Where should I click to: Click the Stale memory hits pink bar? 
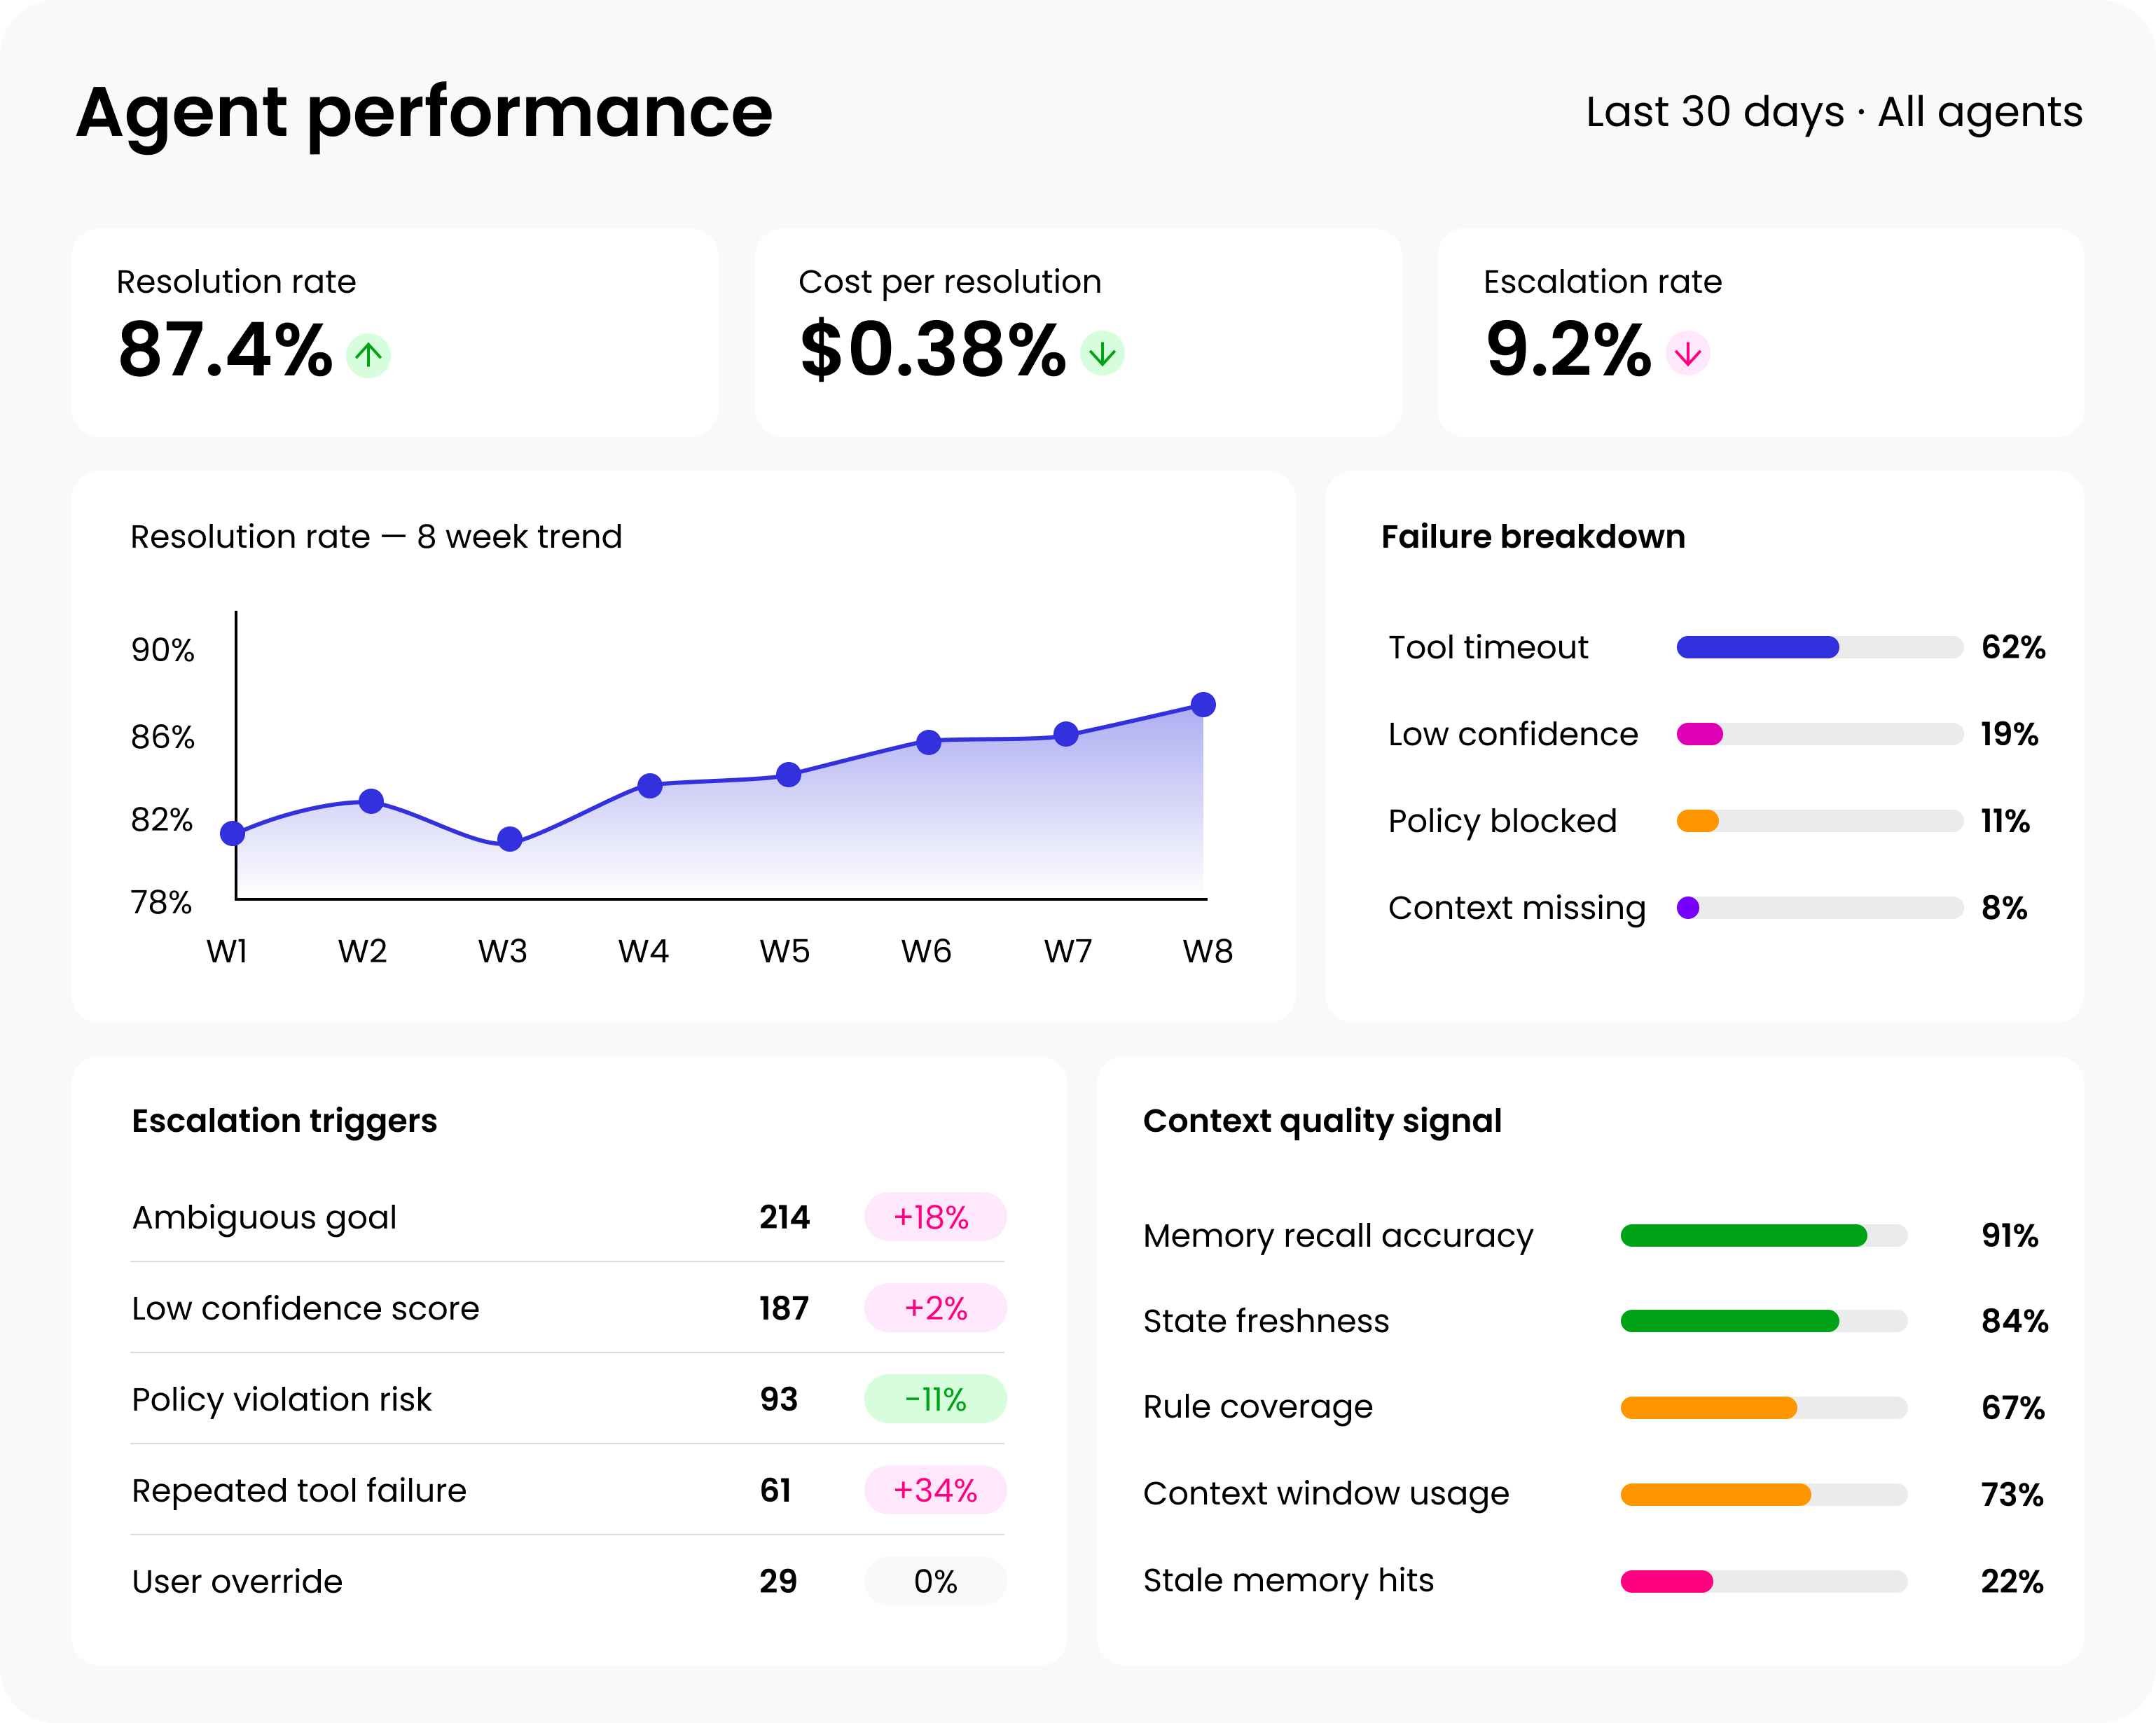(1666, 1581)
